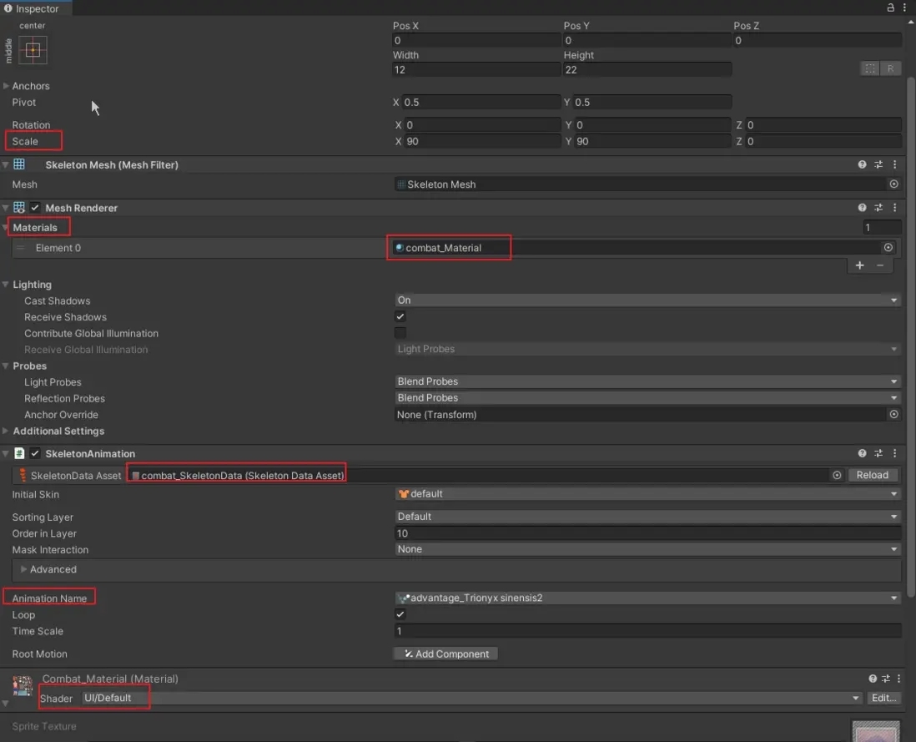Open SkeletonAnimation three-dot context menu
The width and height of the screenshot is (916, 742).
(895, 454)
